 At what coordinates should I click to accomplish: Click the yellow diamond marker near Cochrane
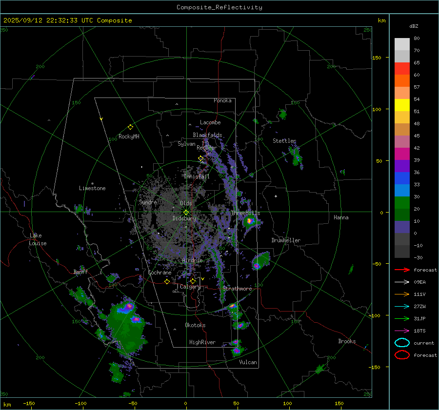pyautogui.click(x=167, y=281)
